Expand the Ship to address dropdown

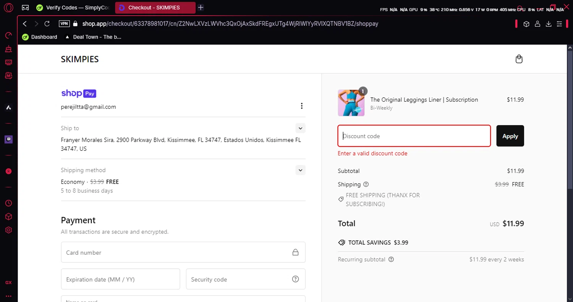[x=300, y=128]
